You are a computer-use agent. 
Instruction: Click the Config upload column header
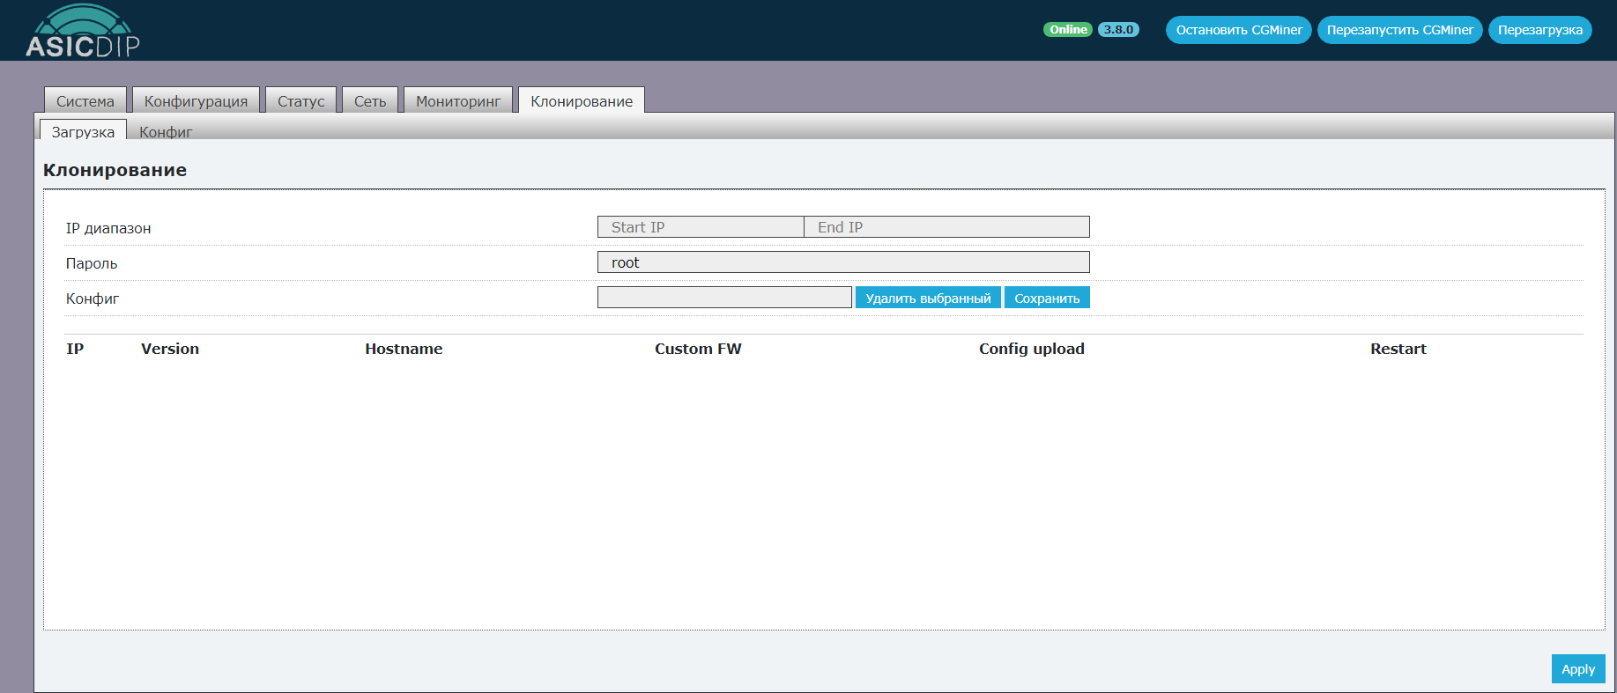click(x=1032, y=349)
